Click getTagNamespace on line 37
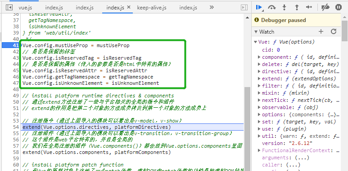This screenshot has height=171, width=348. point(50,20)
